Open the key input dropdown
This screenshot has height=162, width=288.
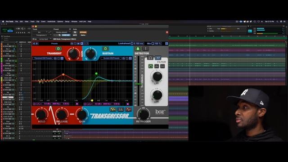click(x=44, y=39)
